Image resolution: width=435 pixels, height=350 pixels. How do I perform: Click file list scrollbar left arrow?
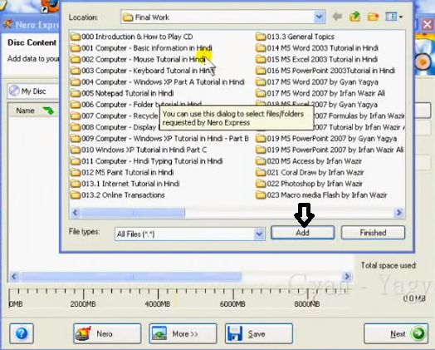pos(75,213)
